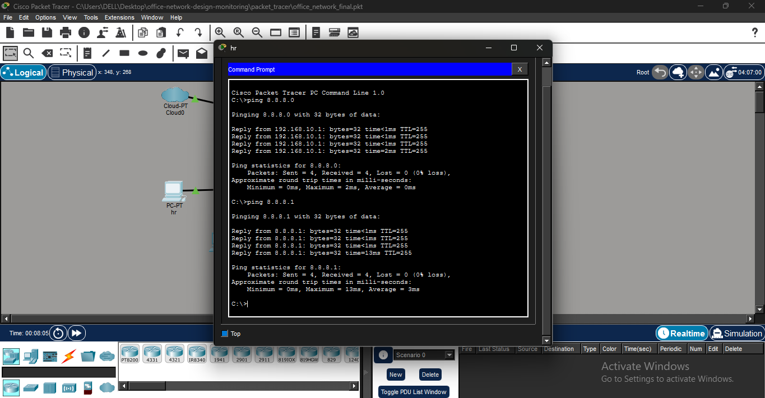Viewport: 765px width, 398px height.
Task: Click the Power Cycle Devices button
Action: tap(58, 334)
